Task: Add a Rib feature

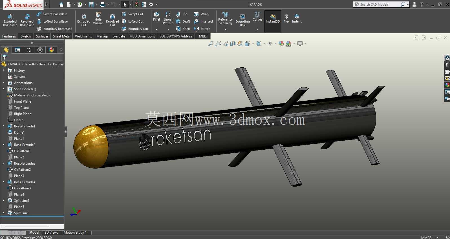Action: 182,14
